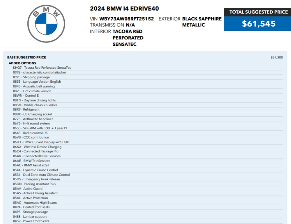Viewport: 291px width, 224px height.
Task: Select the 0845 Acoustic belt warning row
Action: pyautogui.click(x=148, y=86)
